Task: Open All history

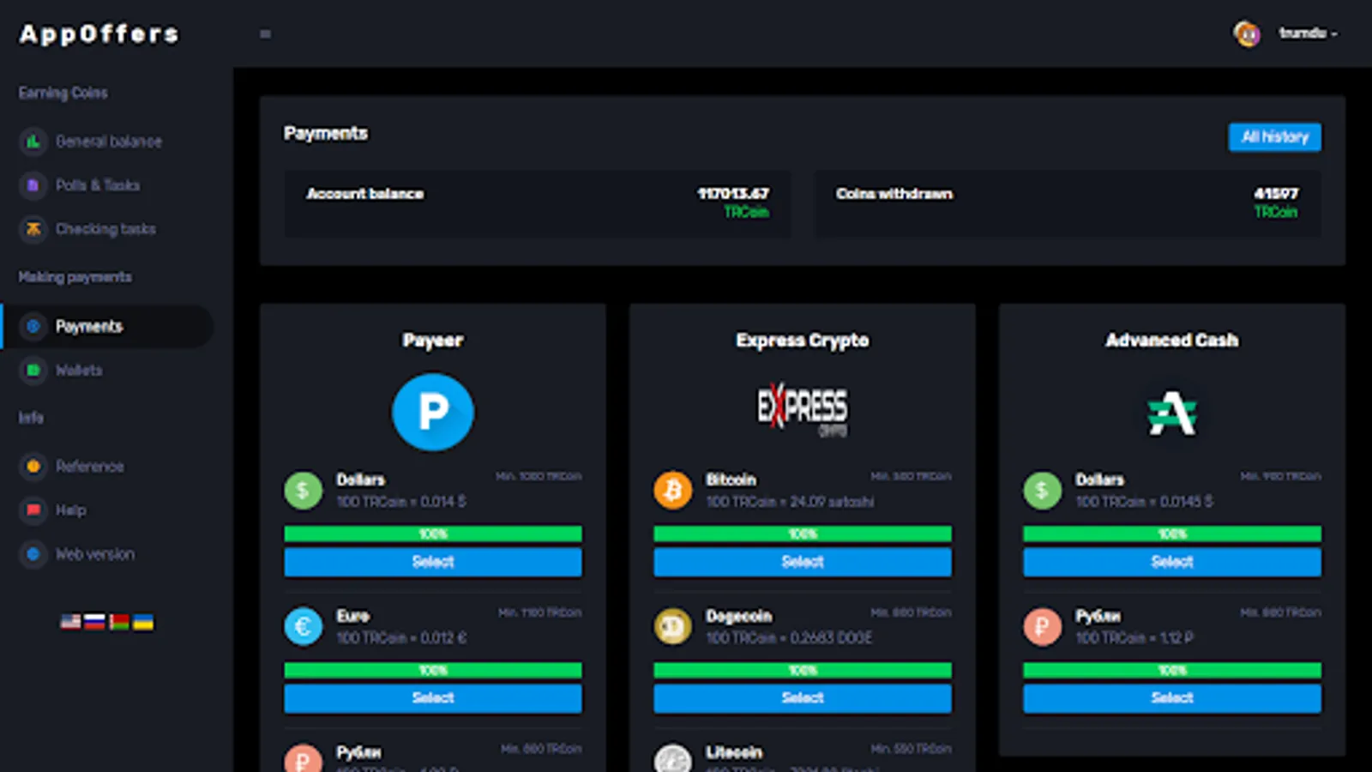Action: coord(1275,137)
